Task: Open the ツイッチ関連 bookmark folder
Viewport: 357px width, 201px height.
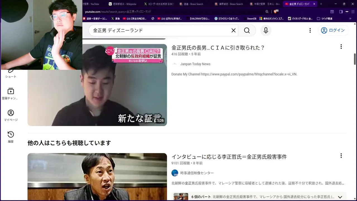Action: click(325, 19)
